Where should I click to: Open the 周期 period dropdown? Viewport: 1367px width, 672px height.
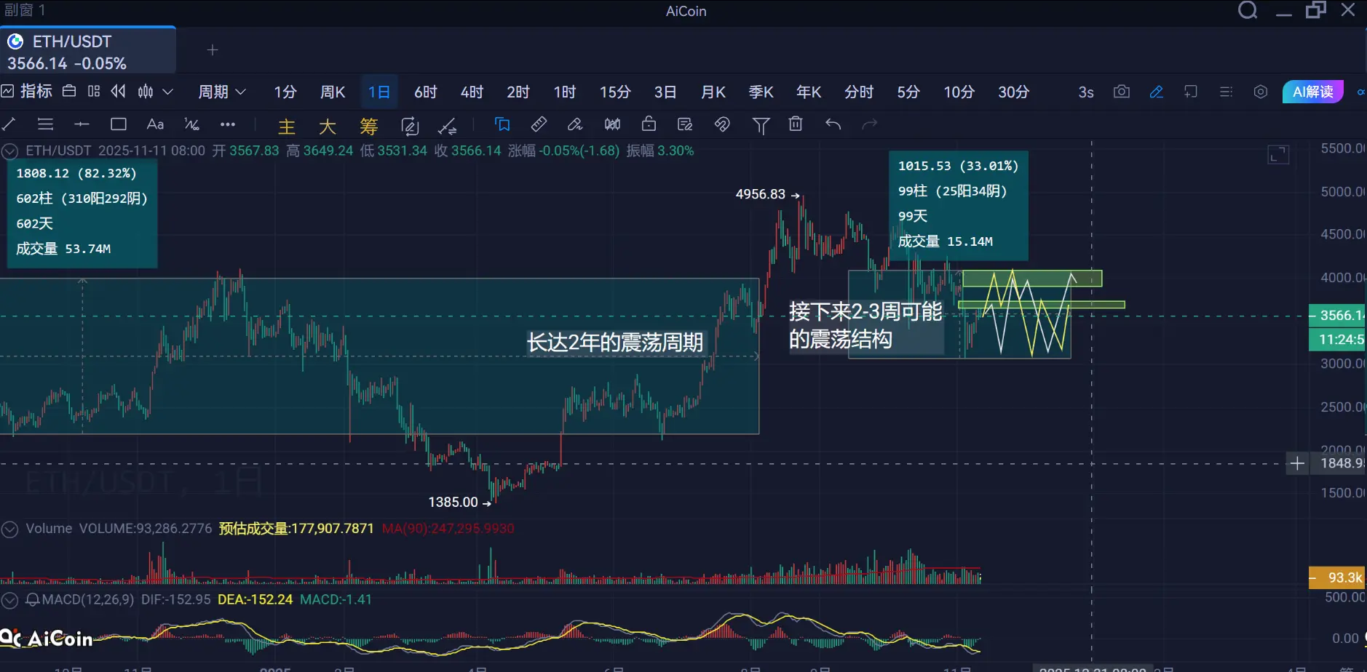[x=222, y=92]
